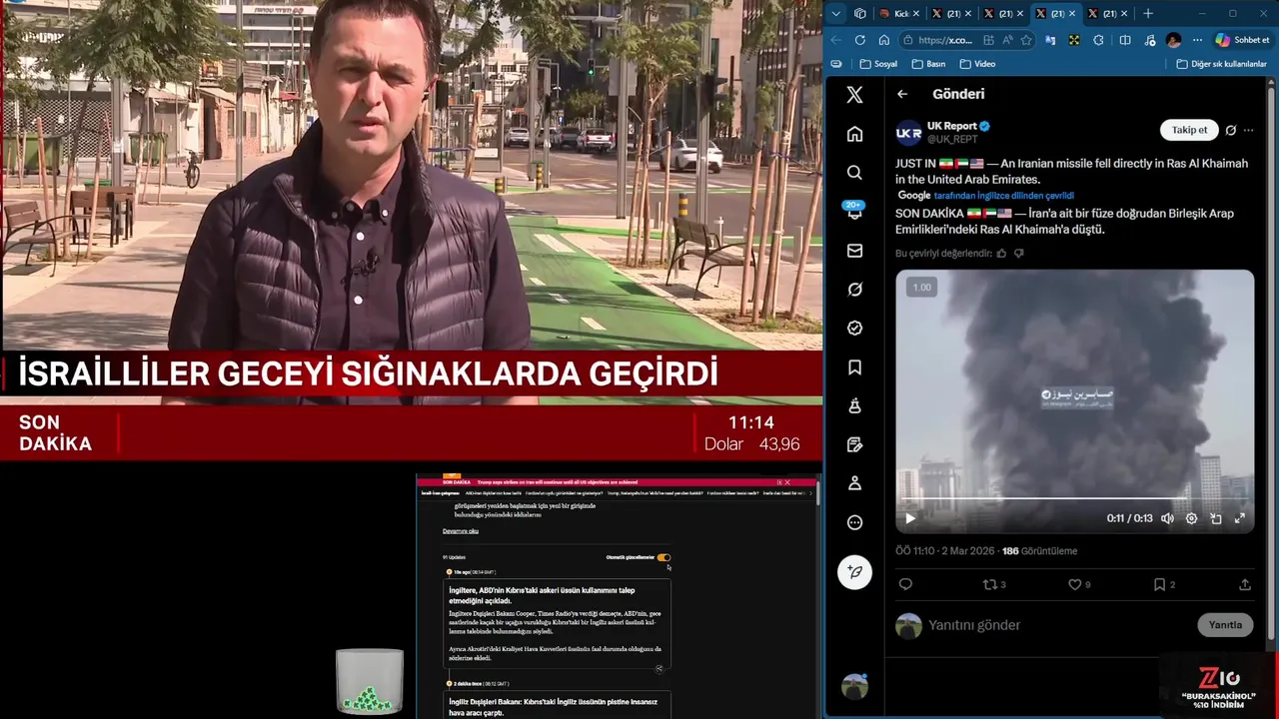Open the X home logo in sidebar
The width and height of the screenshot is (1279, 719).
[854, 95]
